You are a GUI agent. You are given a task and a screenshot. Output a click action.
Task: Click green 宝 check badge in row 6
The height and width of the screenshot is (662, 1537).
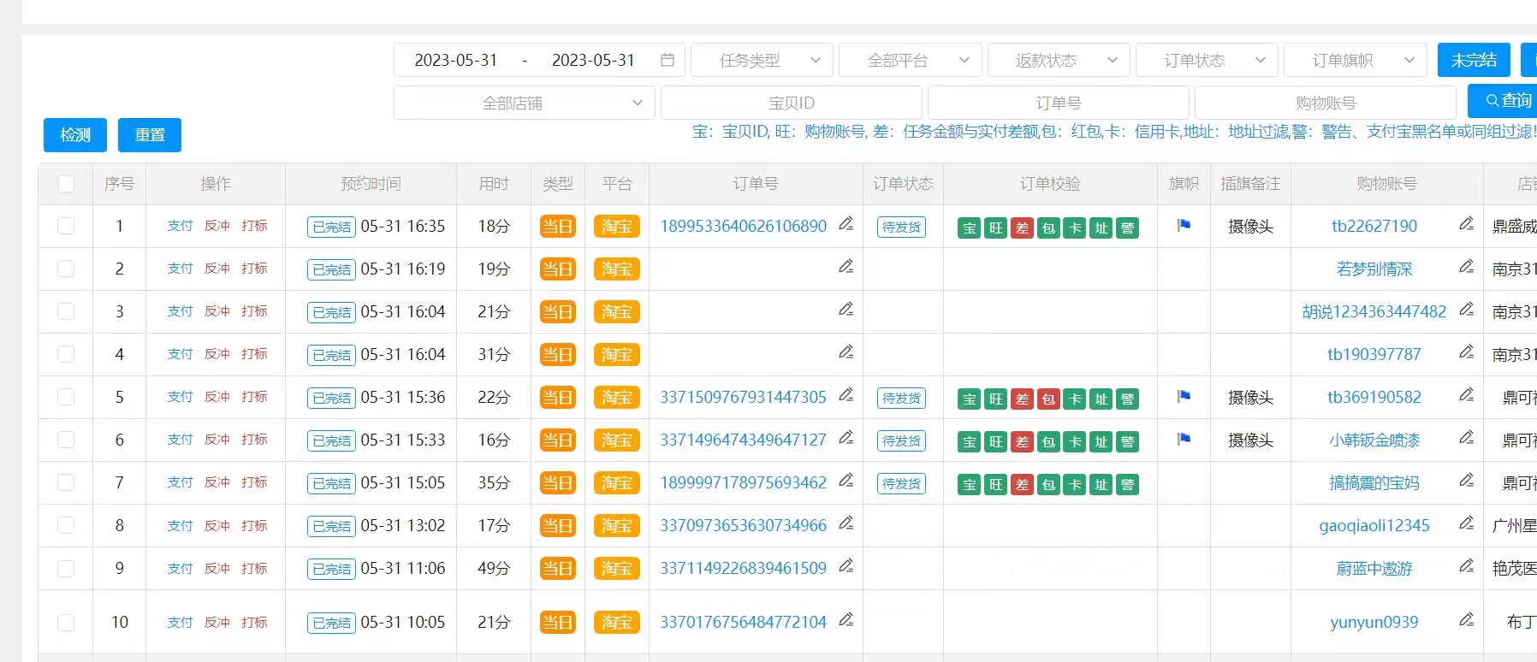[x=969, y=442]
